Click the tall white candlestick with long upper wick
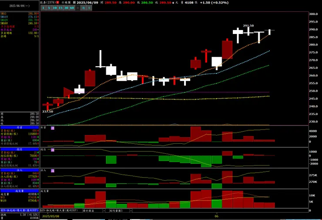 [x=101, y=59]
